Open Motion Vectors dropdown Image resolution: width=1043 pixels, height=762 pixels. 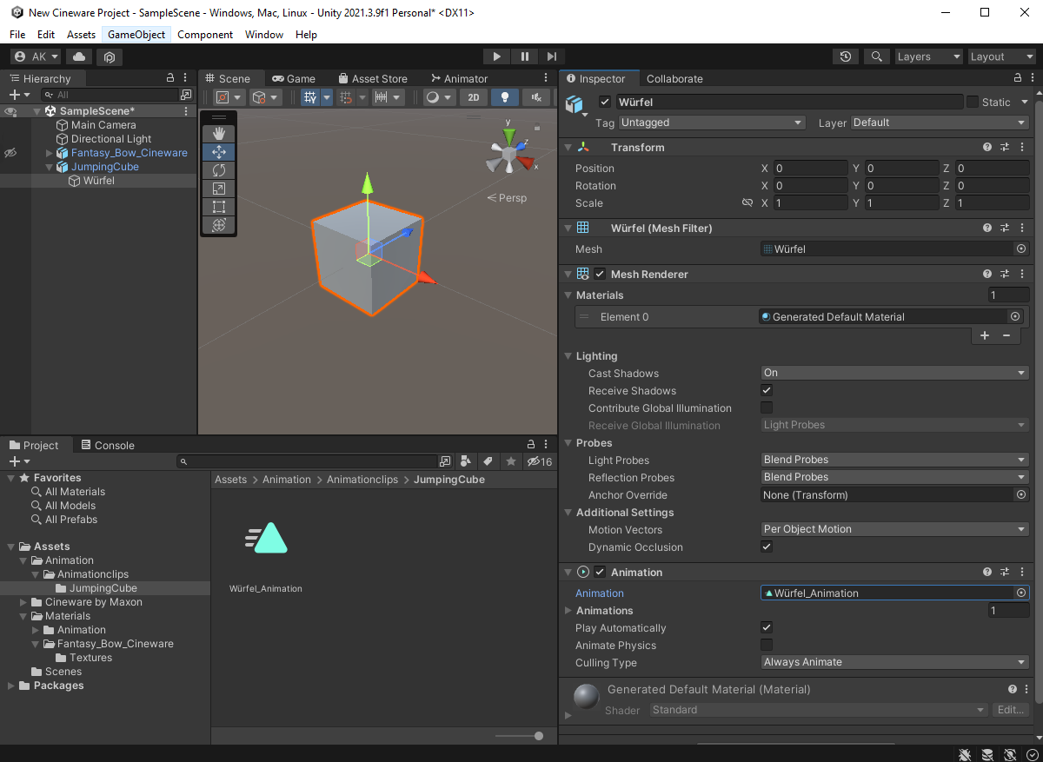[895, 529]
